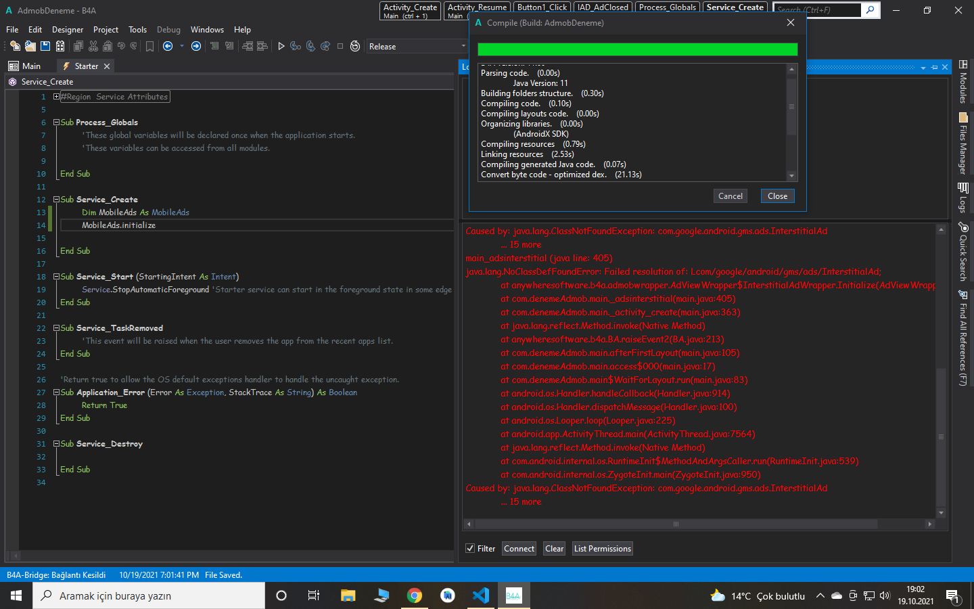Open the Project menu
Screen dimensions: 974x609
106,30
